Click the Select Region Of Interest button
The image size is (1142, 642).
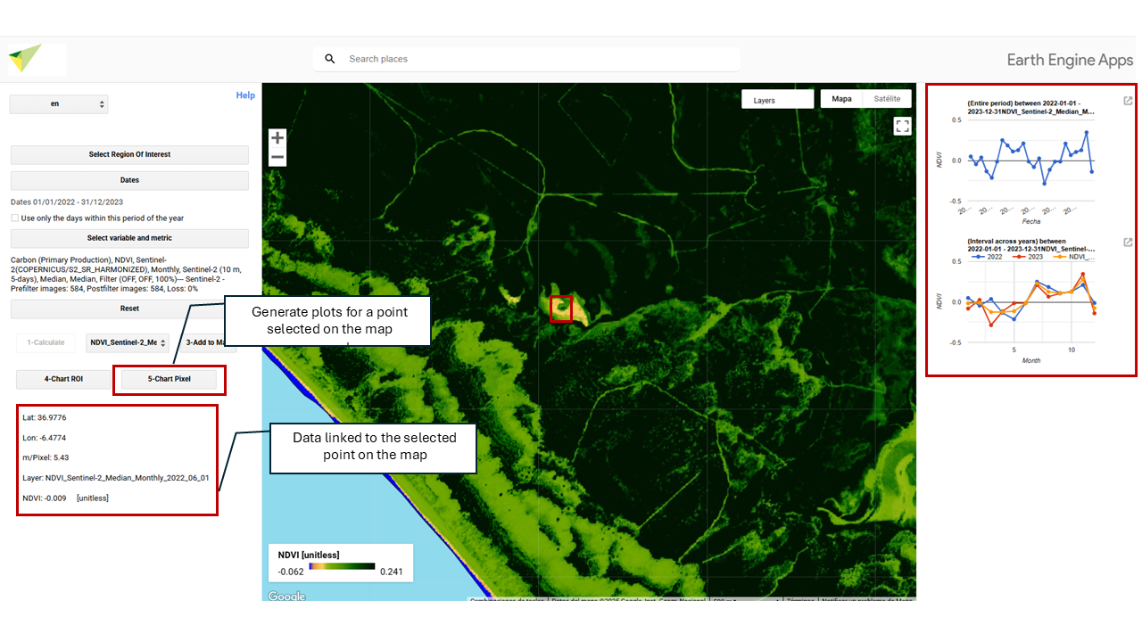129,154
